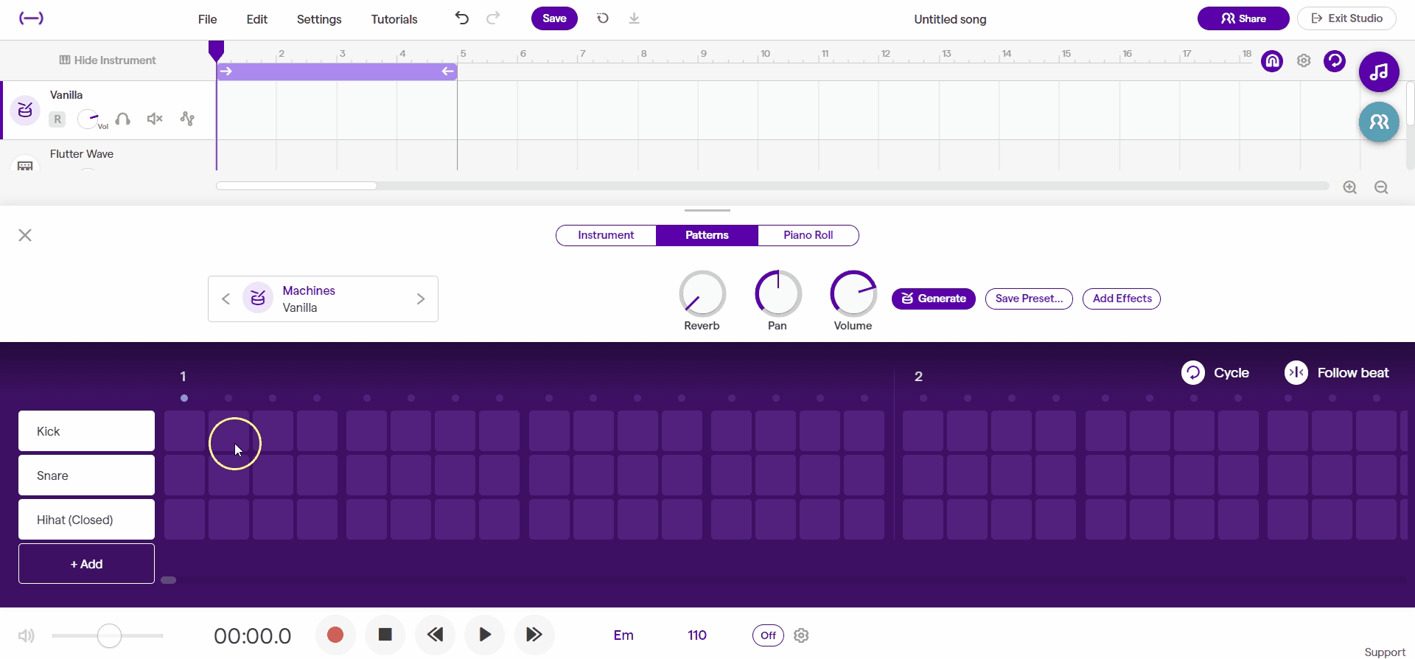Open the File menu
This screenshot has width=1415, height=659.
click(x=208, y=19)
